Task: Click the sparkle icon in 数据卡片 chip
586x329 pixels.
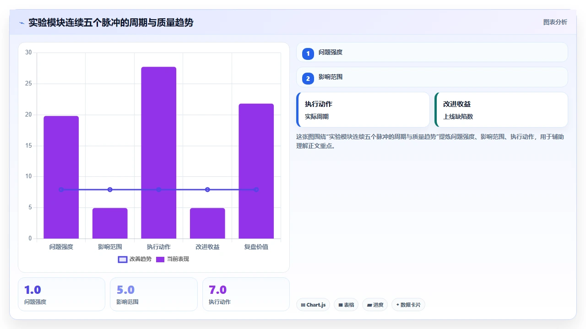Action: click(397, 305)
